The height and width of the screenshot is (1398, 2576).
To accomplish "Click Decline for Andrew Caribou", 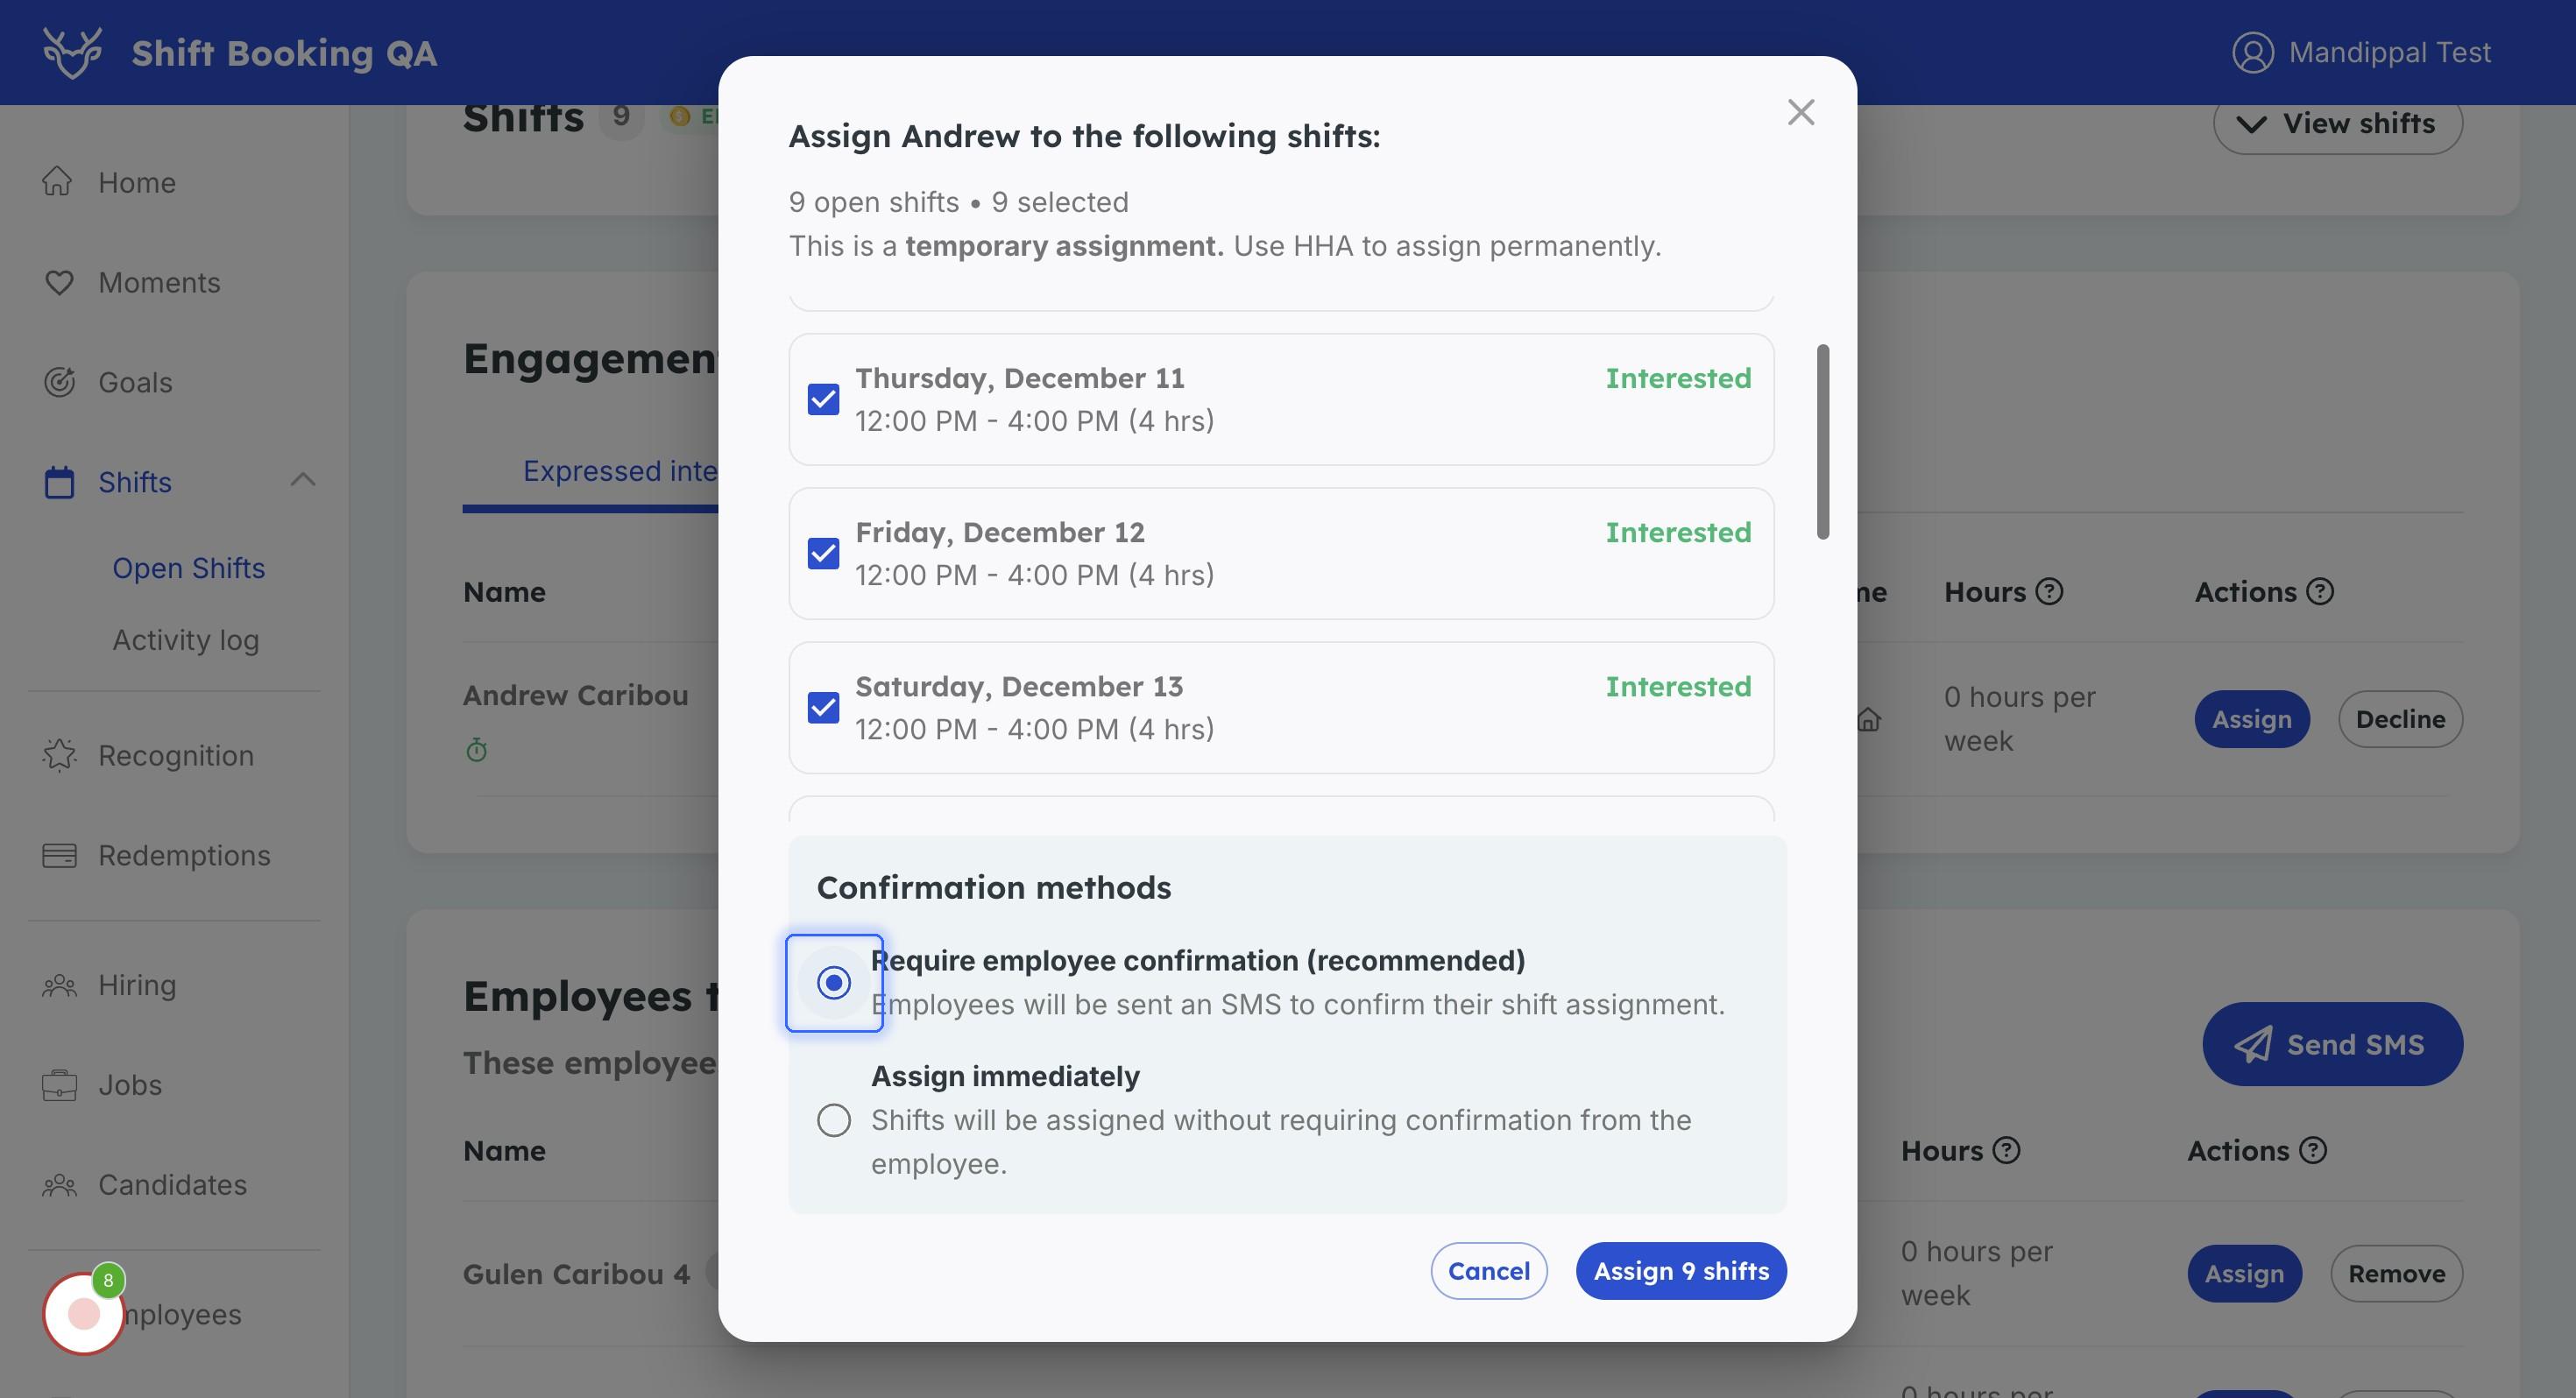I will [2399, 718].
